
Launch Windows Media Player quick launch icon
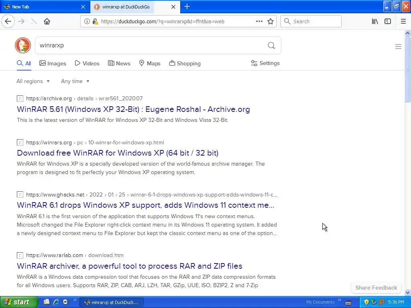pyautogui.click(x=65, y=302)
